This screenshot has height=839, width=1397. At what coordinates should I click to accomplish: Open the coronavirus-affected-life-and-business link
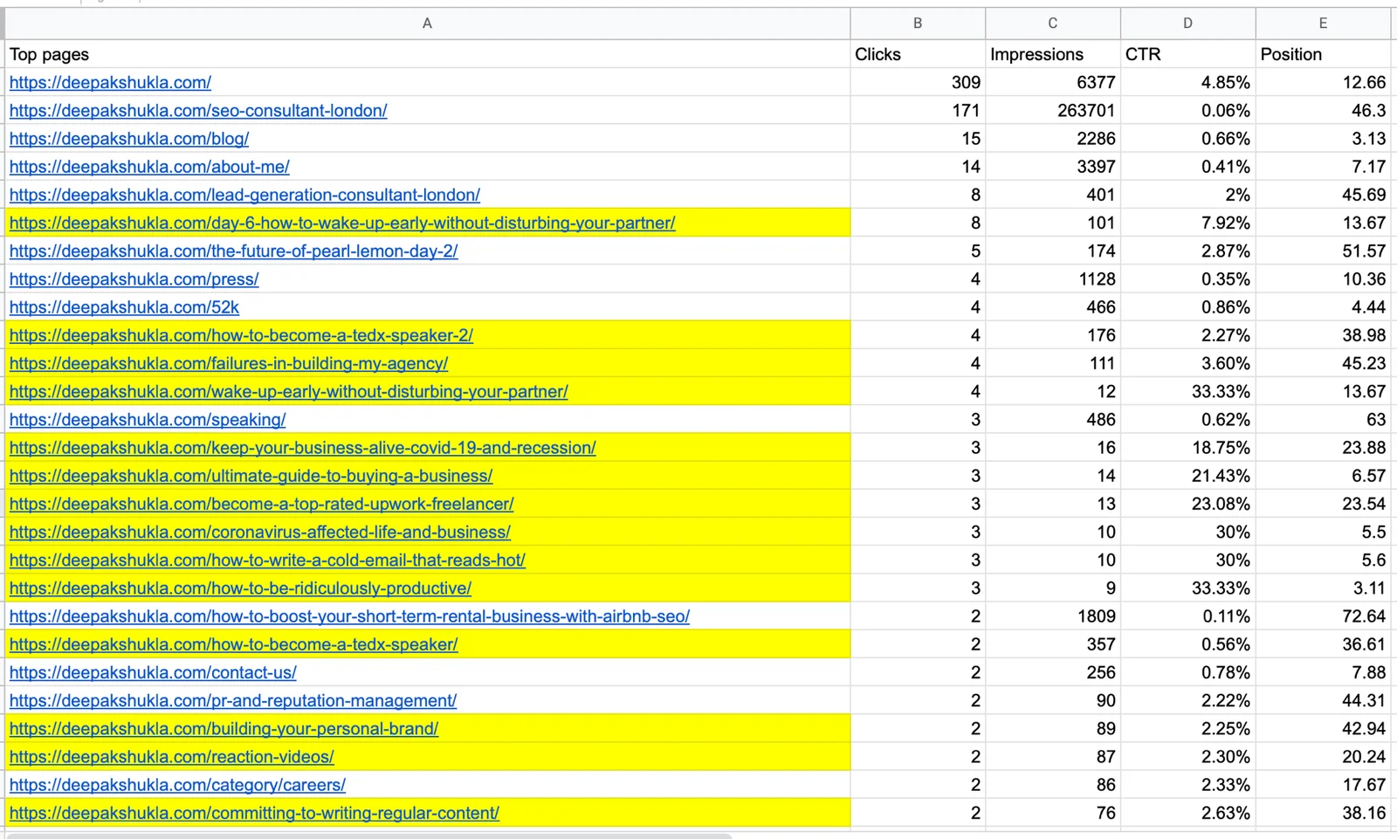[260, 532]
